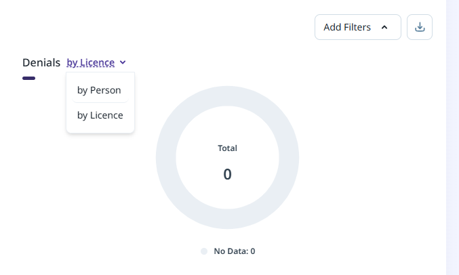Click the purple underline bar beneath Denials

[28, 78]
